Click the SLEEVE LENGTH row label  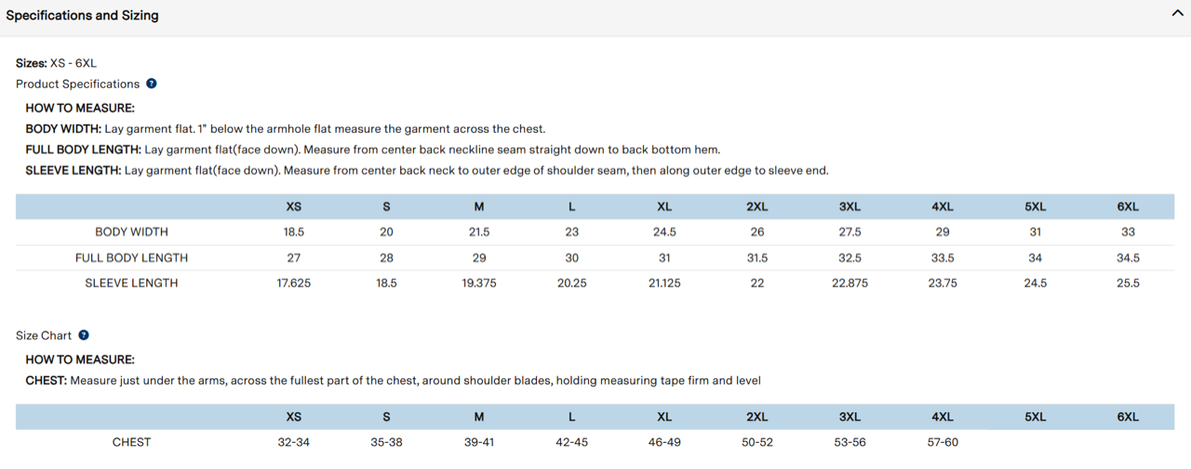tap(131, 283)
